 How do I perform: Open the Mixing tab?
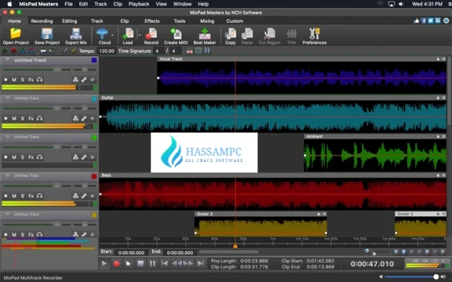pyautogui.click(x=207, y=21)
